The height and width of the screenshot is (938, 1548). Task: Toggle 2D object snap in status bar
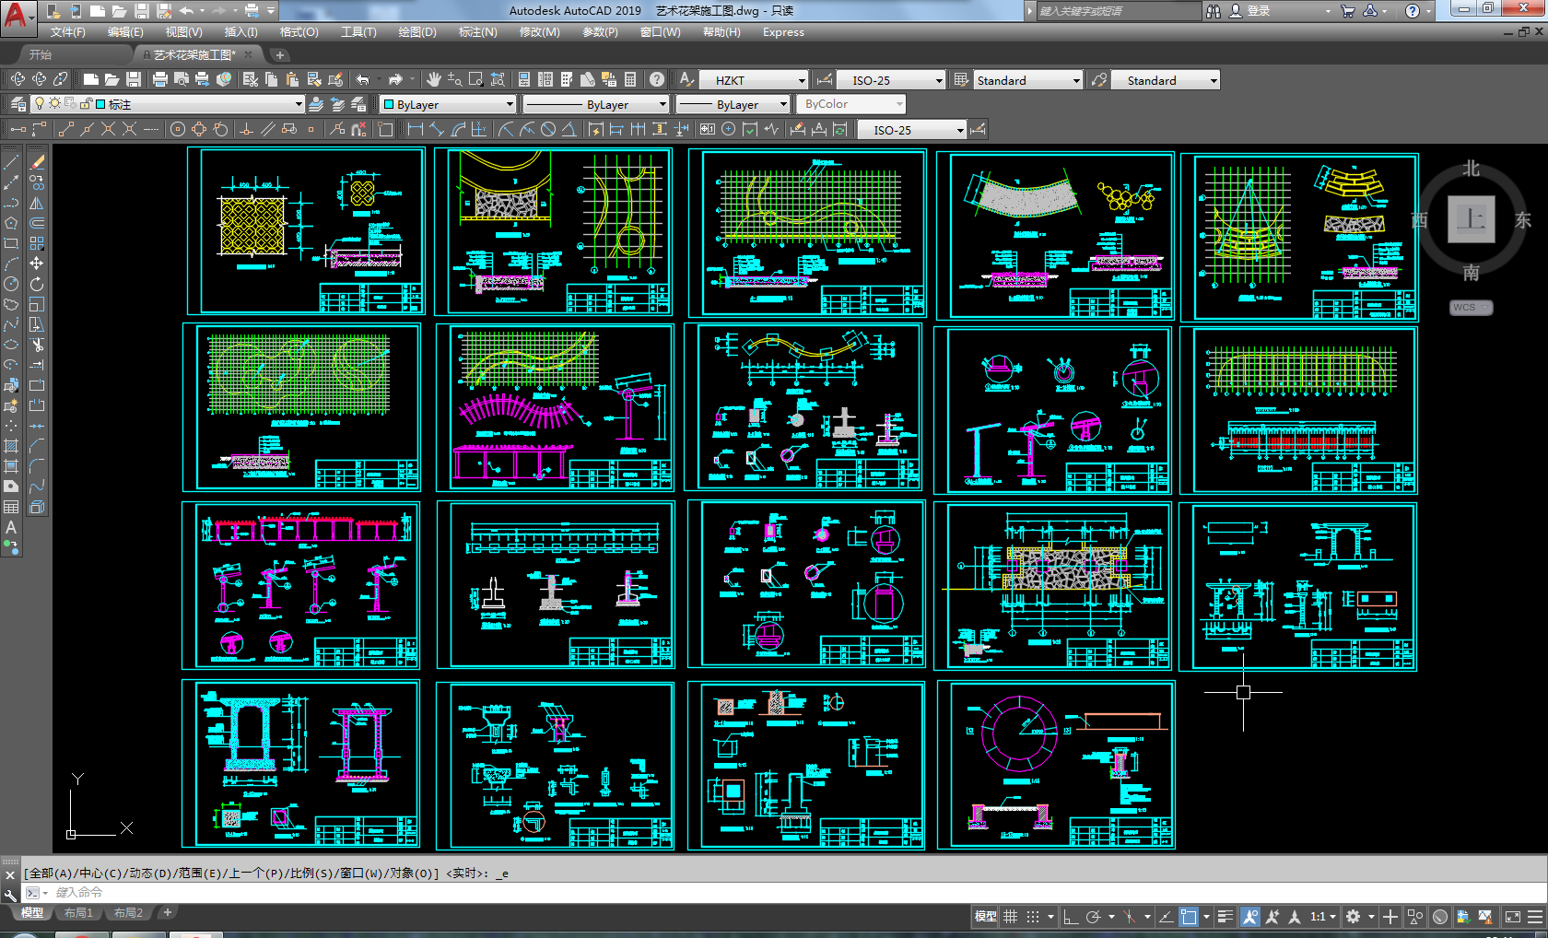coord(1189,917)
